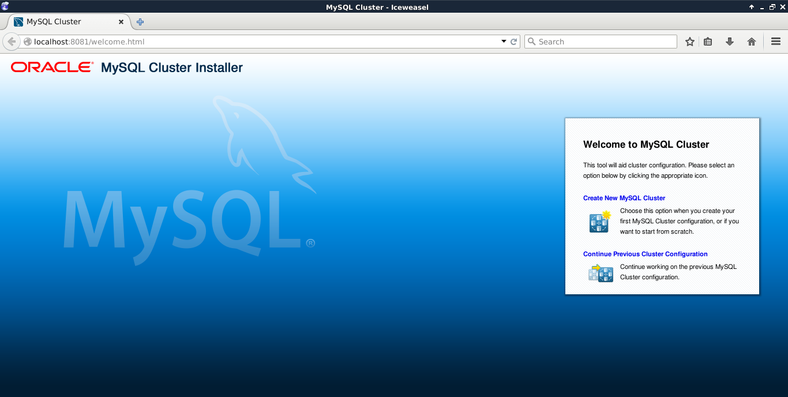Click the Create New MySQL Cluster icon
Image resolution: width=788 pixels, height=397 pixels.
click(600, 222)
